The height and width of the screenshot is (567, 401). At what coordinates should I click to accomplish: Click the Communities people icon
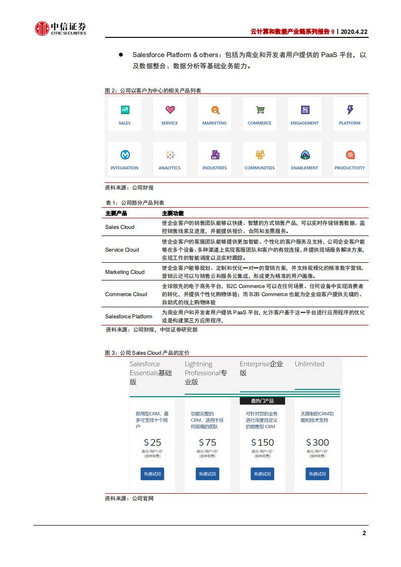click(260, 155)
